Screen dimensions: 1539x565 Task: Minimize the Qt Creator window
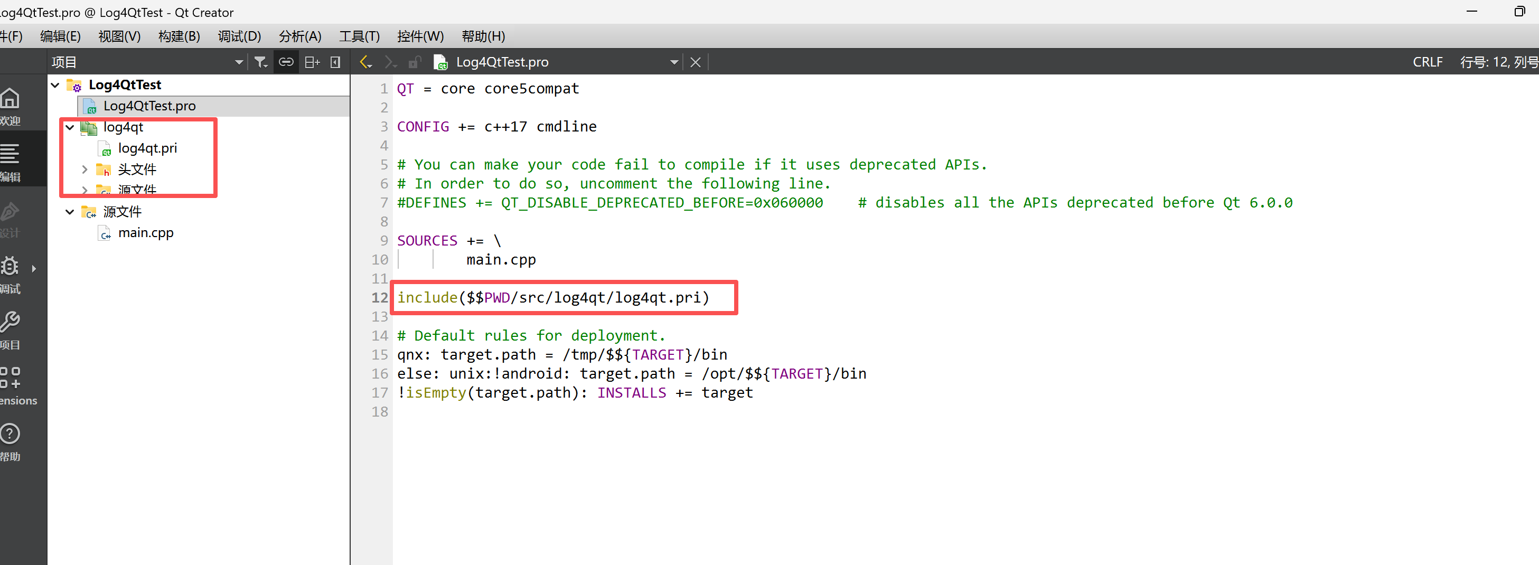(x=1472, y=11)
